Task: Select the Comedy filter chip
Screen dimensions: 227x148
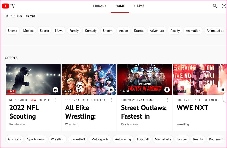Action: click(91, 31)
